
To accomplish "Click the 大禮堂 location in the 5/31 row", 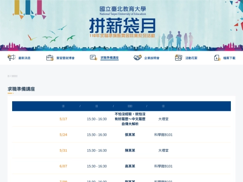I will point(163,151).
